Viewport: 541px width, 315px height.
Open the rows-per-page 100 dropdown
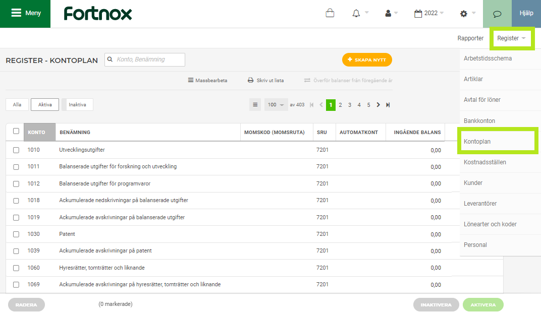(276, 105)
